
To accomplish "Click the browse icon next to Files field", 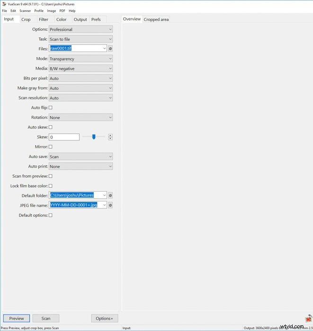I will (x=110, y=49).
